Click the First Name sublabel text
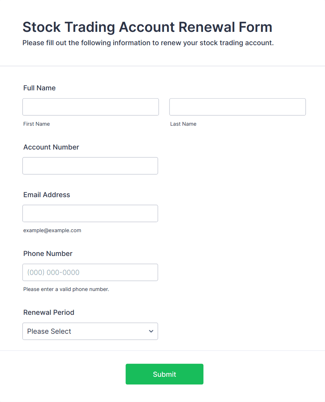The width and height of the screenshot is (325, 402). point(36,124)
